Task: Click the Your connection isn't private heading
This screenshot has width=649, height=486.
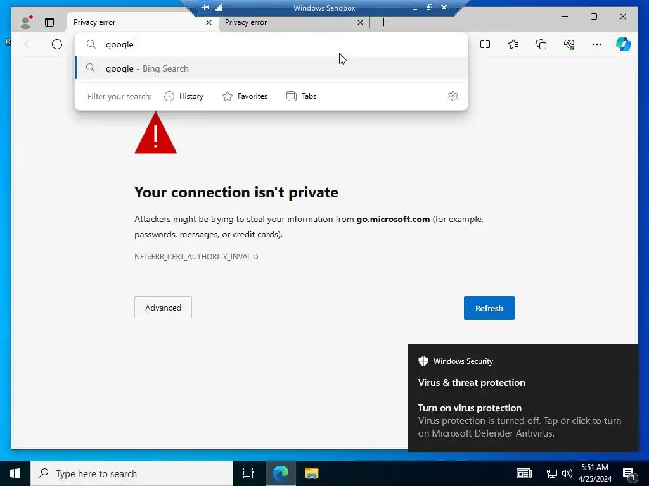Action: 236,192
